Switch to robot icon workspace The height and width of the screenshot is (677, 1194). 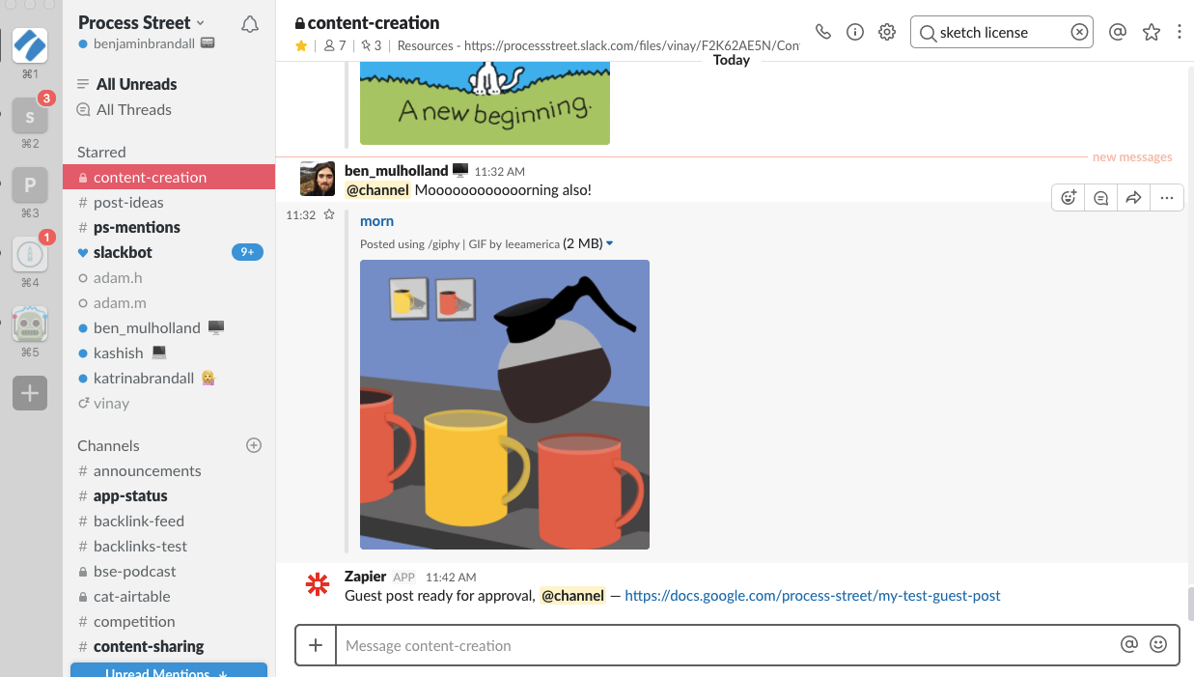point(30,324)
